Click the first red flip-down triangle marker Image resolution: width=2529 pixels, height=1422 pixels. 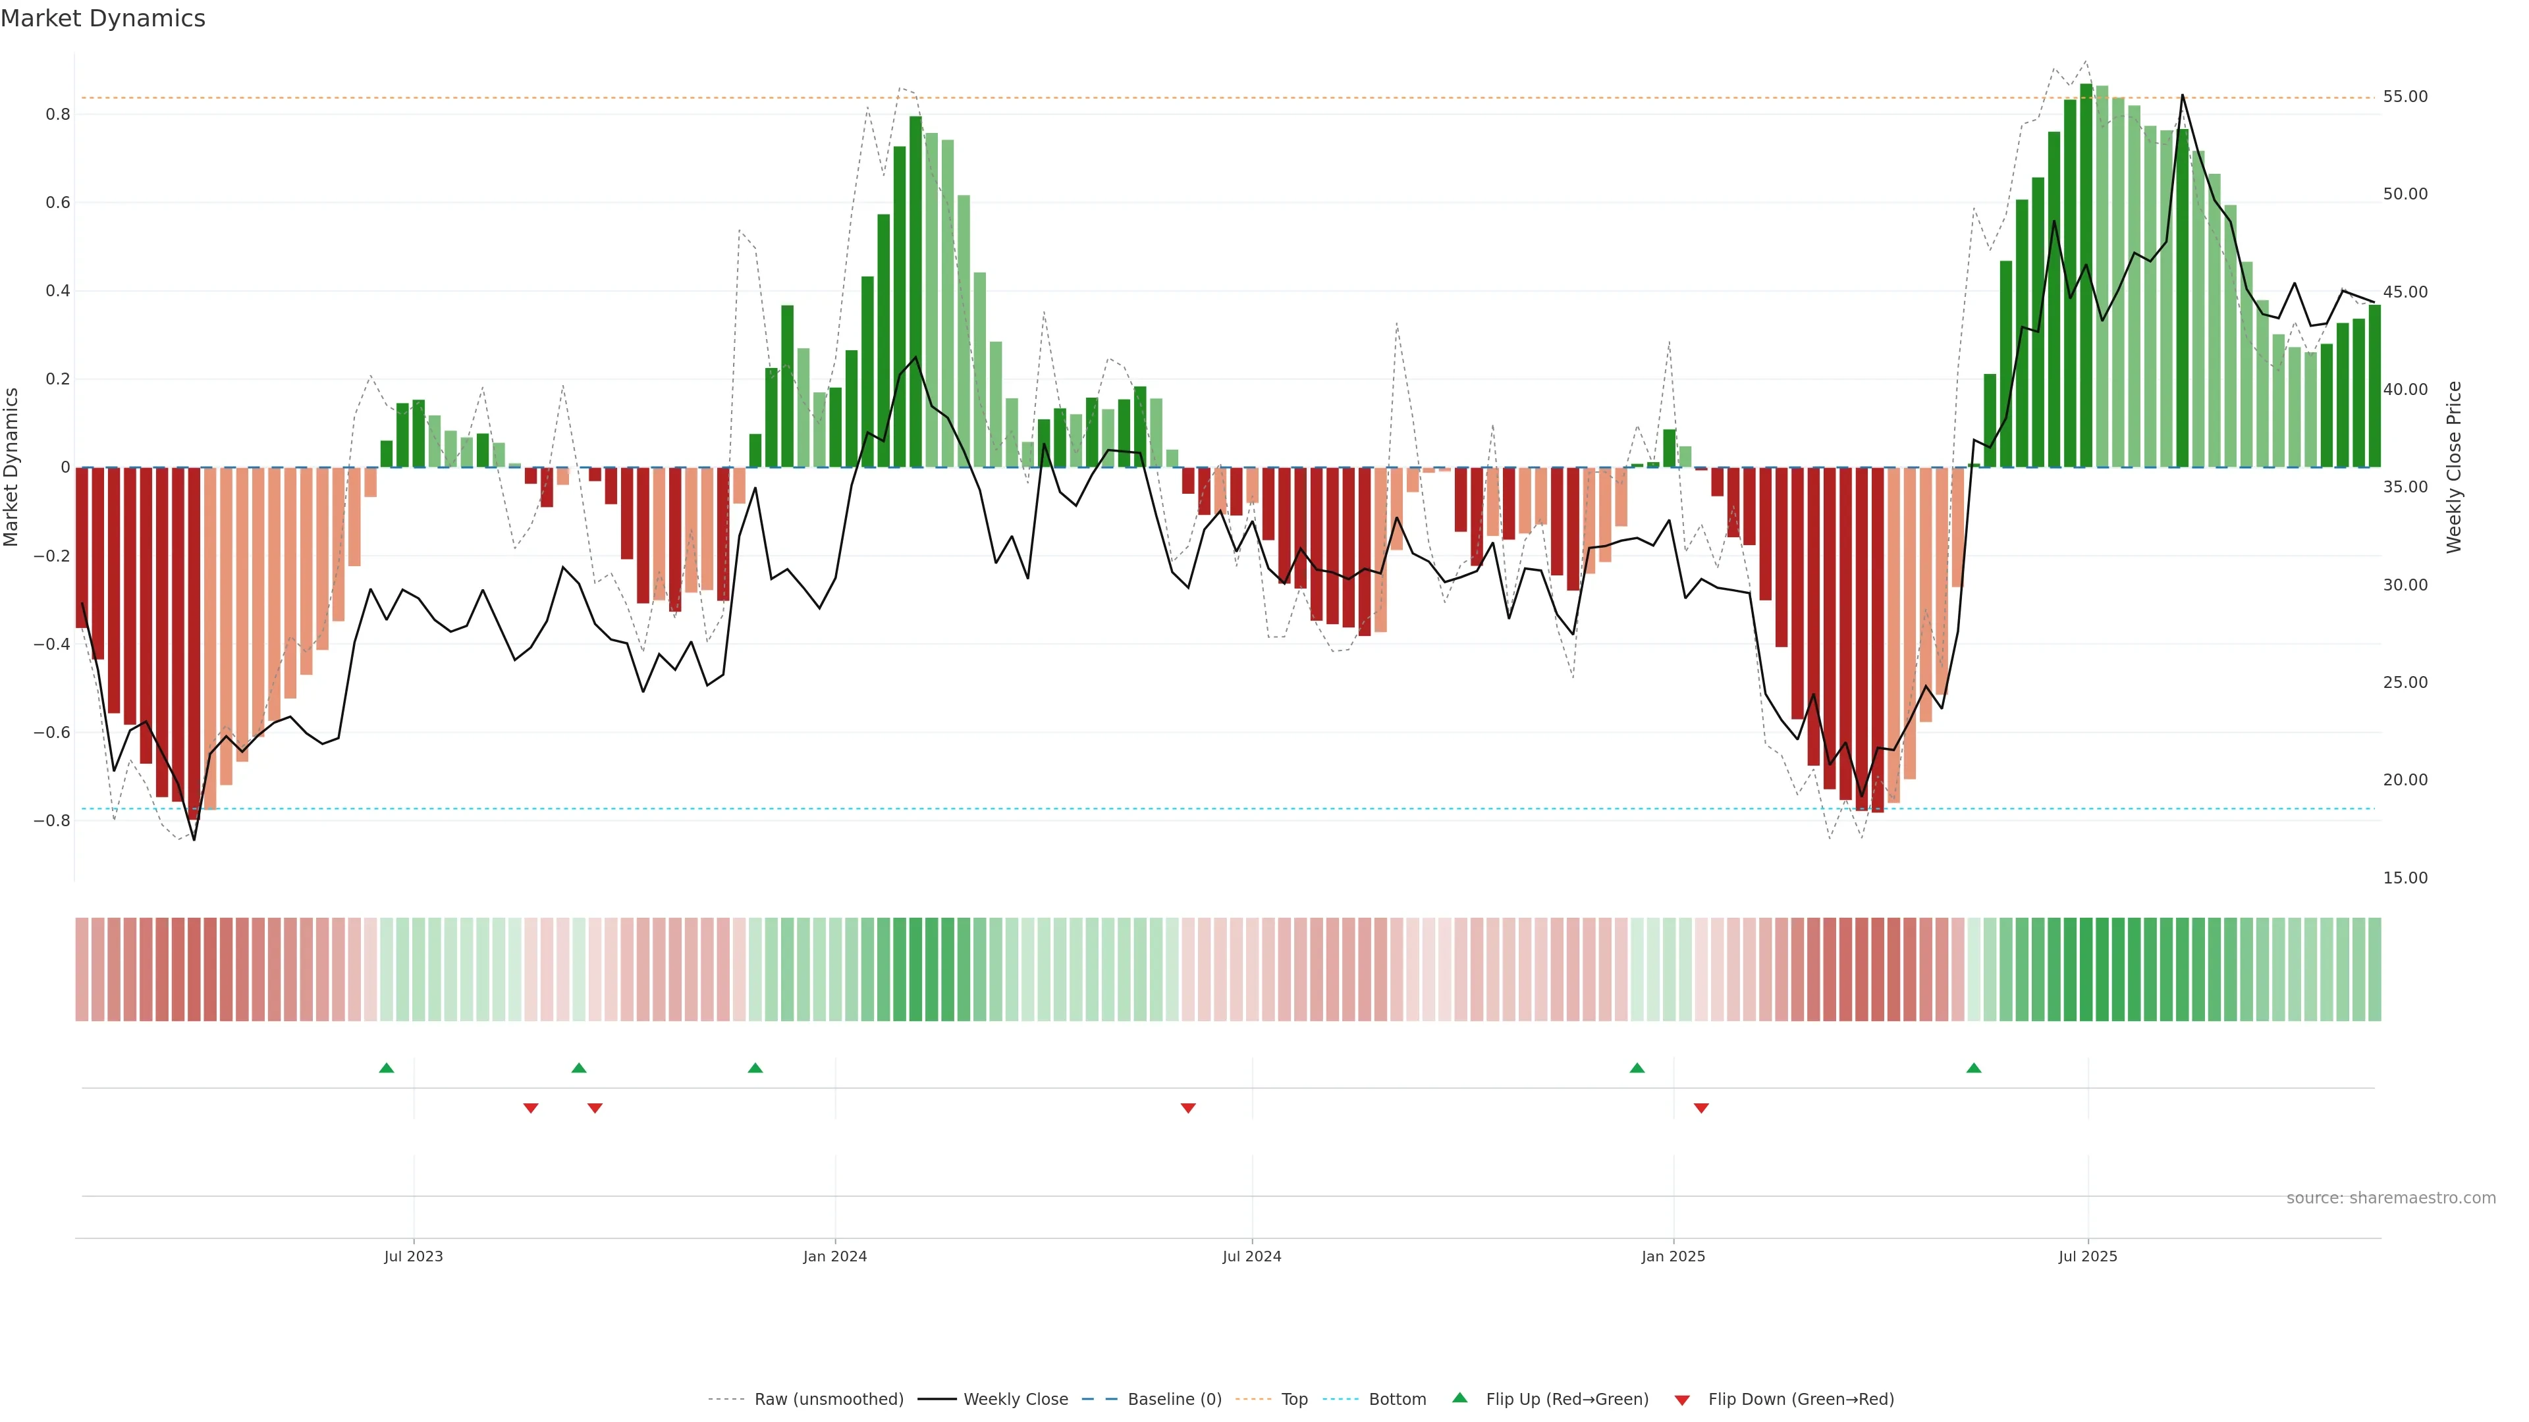point(531,1108)
